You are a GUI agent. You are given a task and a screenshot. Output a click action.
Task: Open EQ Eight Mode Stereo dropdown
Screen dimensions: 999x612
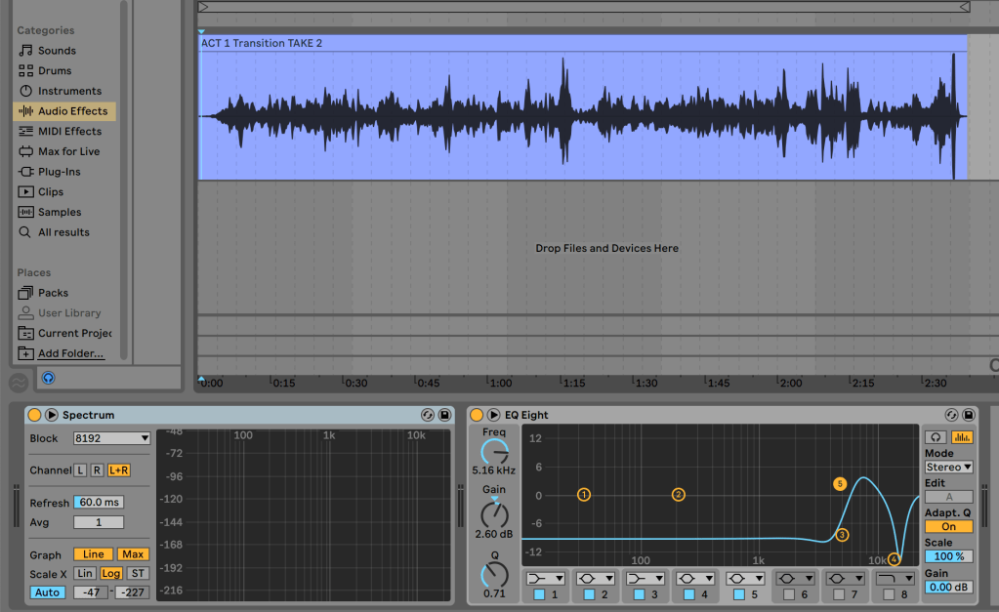948,468
